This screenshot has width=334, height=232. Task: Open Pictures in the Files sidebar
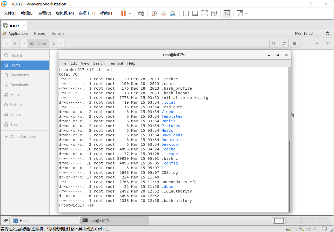tap(25, 105)
